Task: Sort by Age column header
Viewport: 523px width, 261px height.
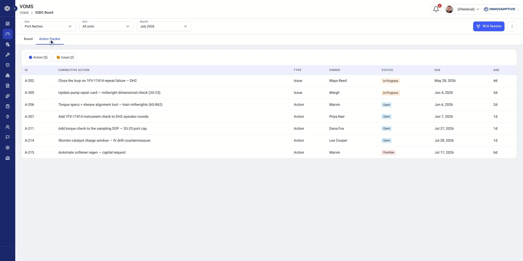Action: click(496, 70)
